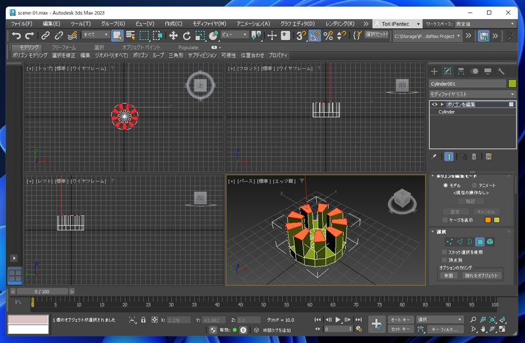Open the ワークスペース 既定値 dropdown
The width and height of the screenshot is (525, 343).
tap(484, 24)
